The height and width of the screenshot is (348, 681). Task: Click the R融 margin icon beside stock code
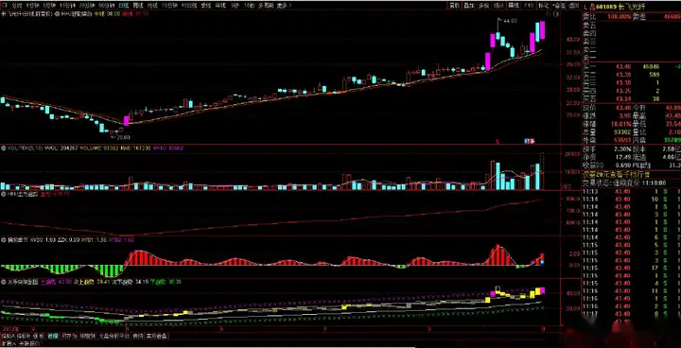592,7
